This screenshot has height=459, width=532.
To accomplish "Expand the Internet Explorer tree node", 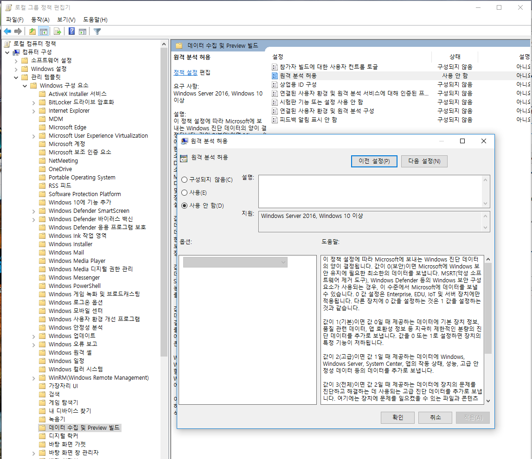I will click(x=34, y=111).
